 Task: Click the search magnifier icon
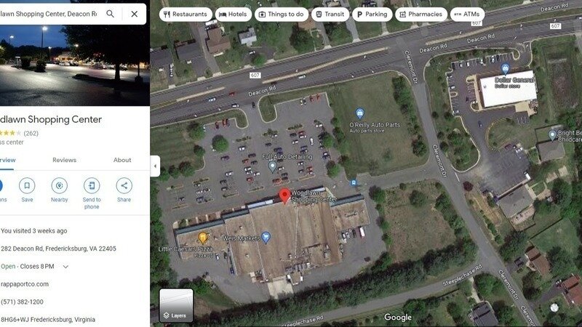click(111, 14)
